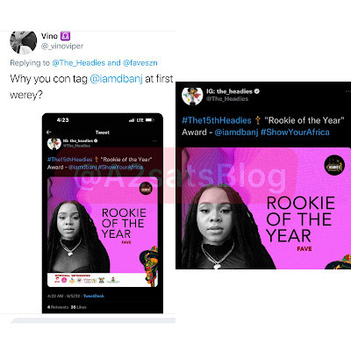
Task: Open the @The_Headies reply mention link
Action: click(x=78, y=63)
